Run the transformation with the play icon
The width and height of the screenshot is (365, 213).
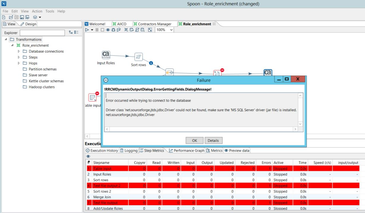(87, 30)
